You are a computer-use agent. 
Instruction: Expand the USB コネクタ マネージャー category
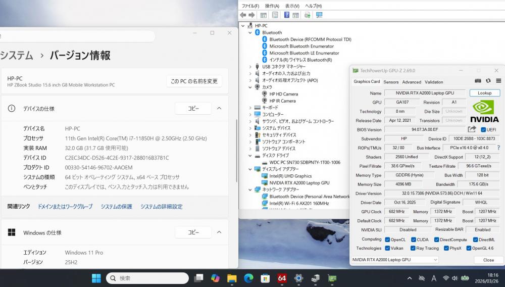point(250,67)
